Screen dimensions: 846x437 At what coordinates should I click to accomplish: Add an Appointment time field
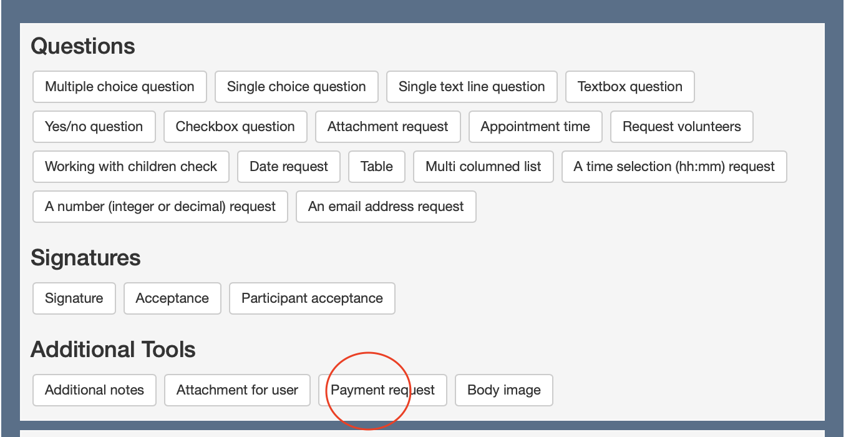point(535,127)
